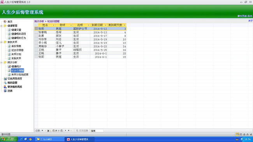
Task: Open Internet Explorer from quick launch
Action: (x=21, y=139)
